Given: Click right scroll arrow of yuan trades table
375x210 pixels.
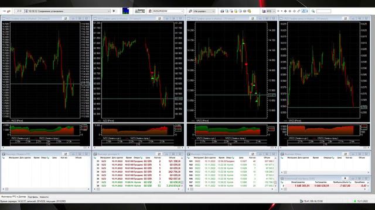Looking at the screenshot, I should click(x=369, y=172).
